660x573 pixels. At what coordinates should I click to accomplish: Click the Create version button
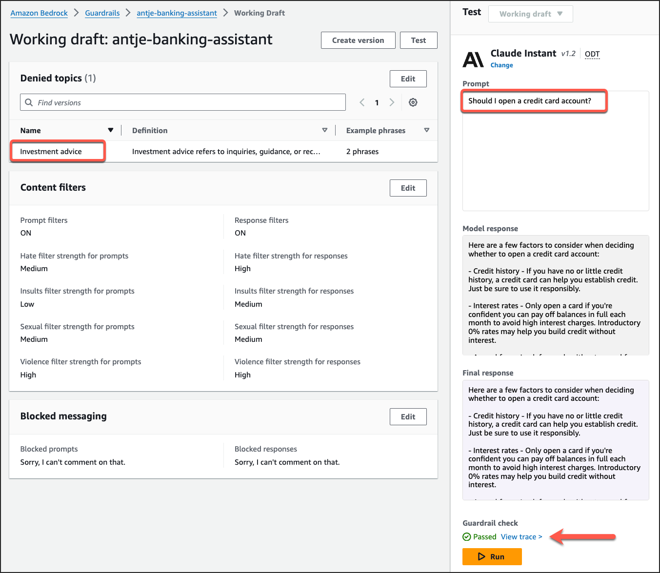tap(358, 40)
